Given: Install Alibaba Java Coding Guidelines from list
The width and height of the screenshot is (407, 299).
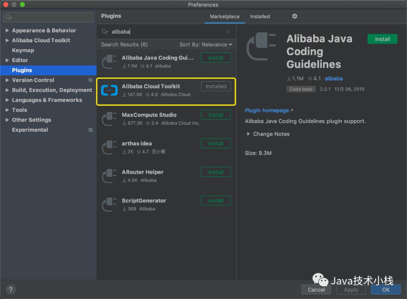Looking at the screenshot, I should tap(216, 58).
